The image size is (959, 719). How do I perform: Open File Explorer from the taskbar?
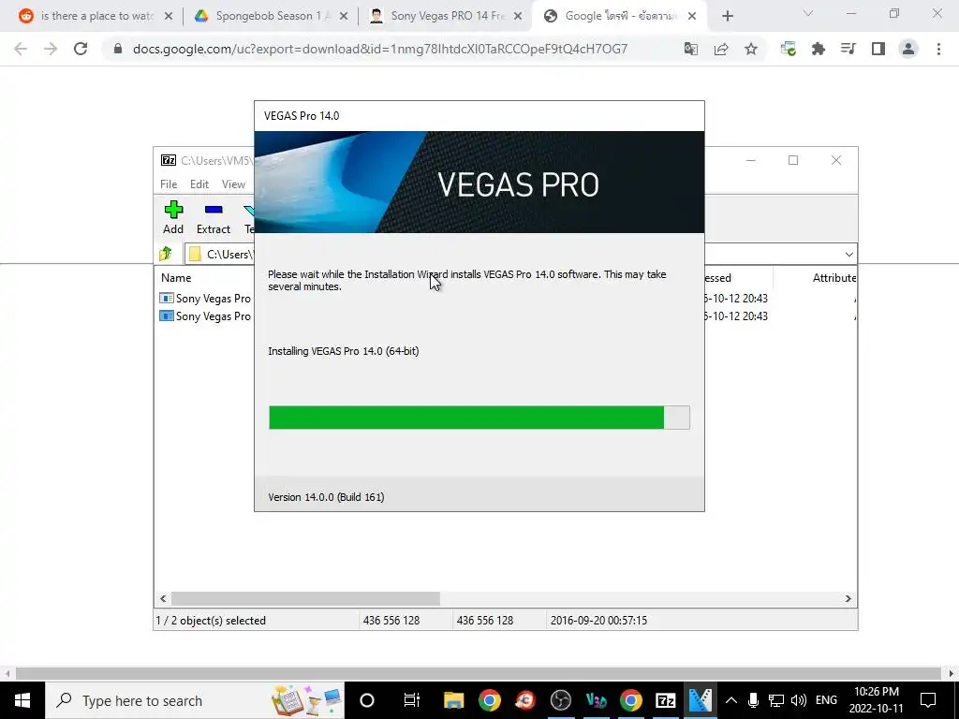(454, 700)
